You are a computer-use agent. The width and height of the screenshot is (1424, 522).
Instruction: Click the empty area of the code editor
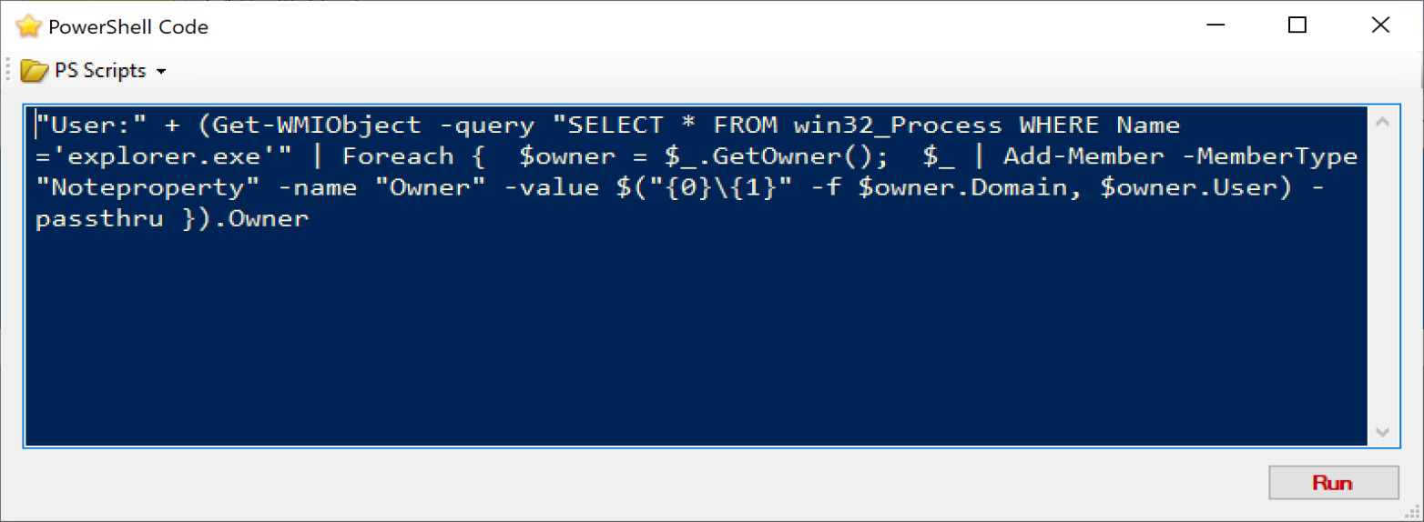click(697, 346)
